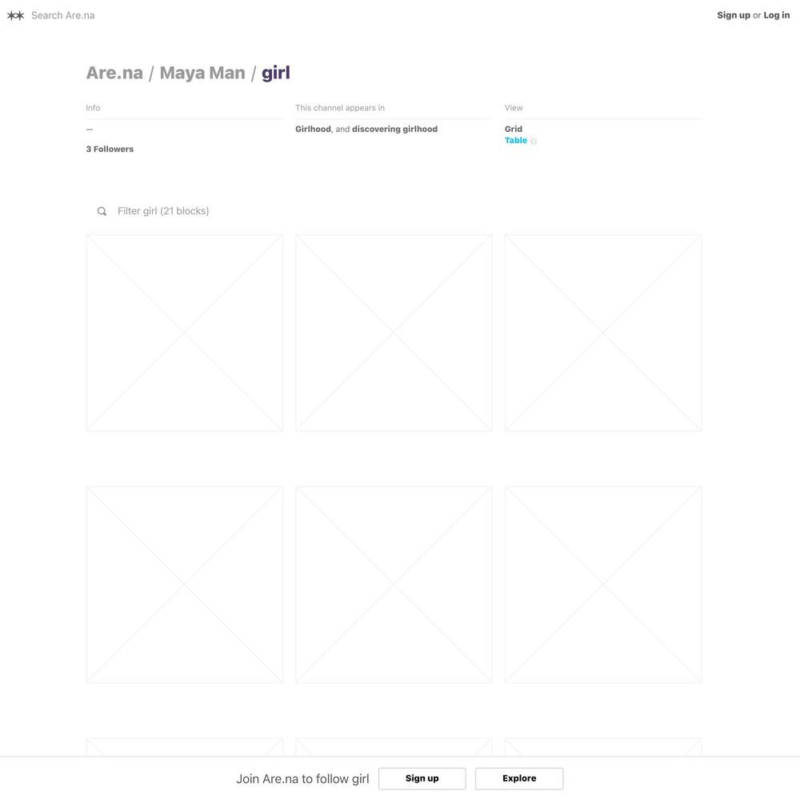The height and width of the screenshot is (800, 800).
Task: Click the magnifier icon in filter bar
Action: click(x=102, y=211)
